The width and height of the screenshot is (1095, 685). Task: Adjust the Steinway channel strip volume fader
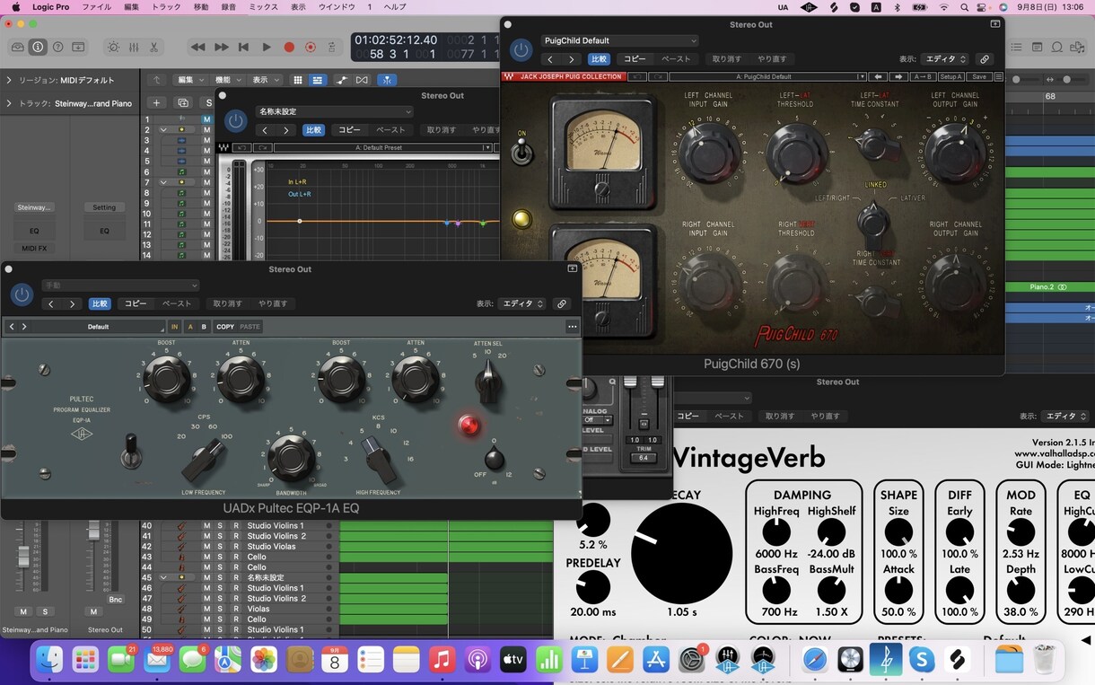click(x=23, y=556)
